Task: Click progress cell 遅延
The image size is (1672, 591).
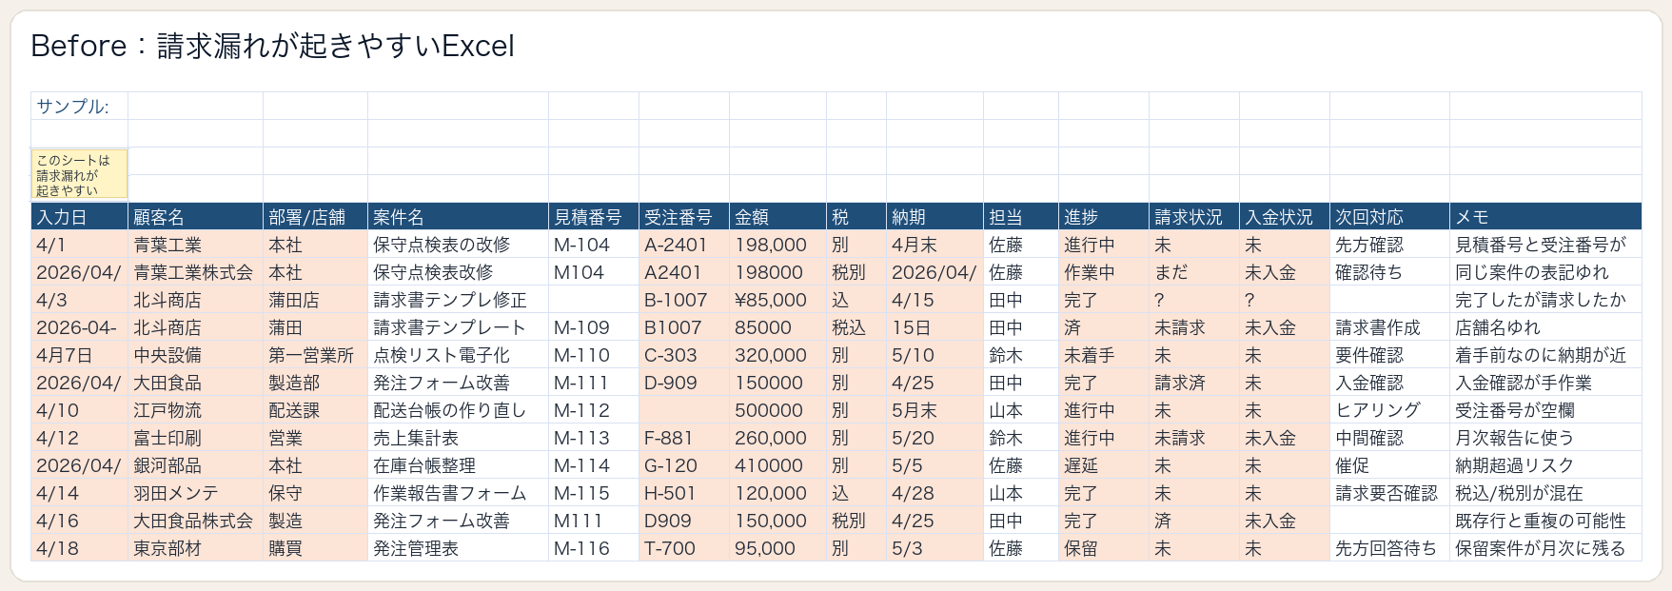Action: click(1104, 465)
